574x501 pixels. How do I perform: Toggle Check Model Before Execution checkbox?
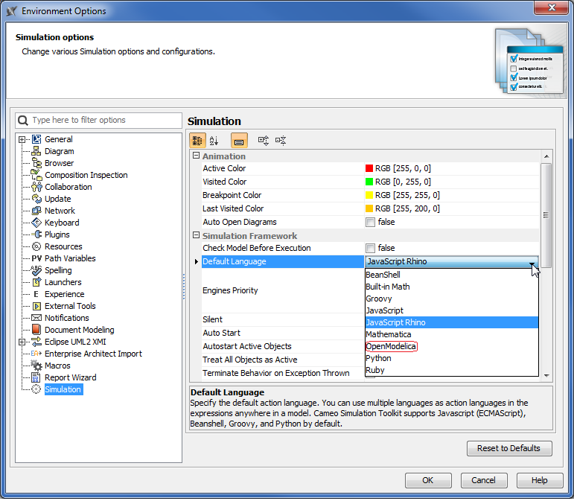[371, 249]
